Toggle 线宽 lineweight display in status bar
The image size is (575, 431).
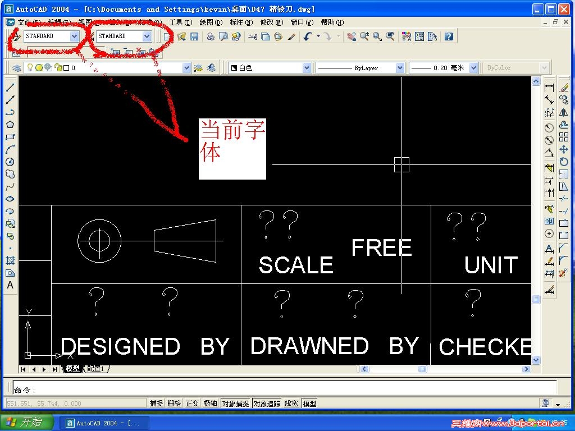(291, 404)
